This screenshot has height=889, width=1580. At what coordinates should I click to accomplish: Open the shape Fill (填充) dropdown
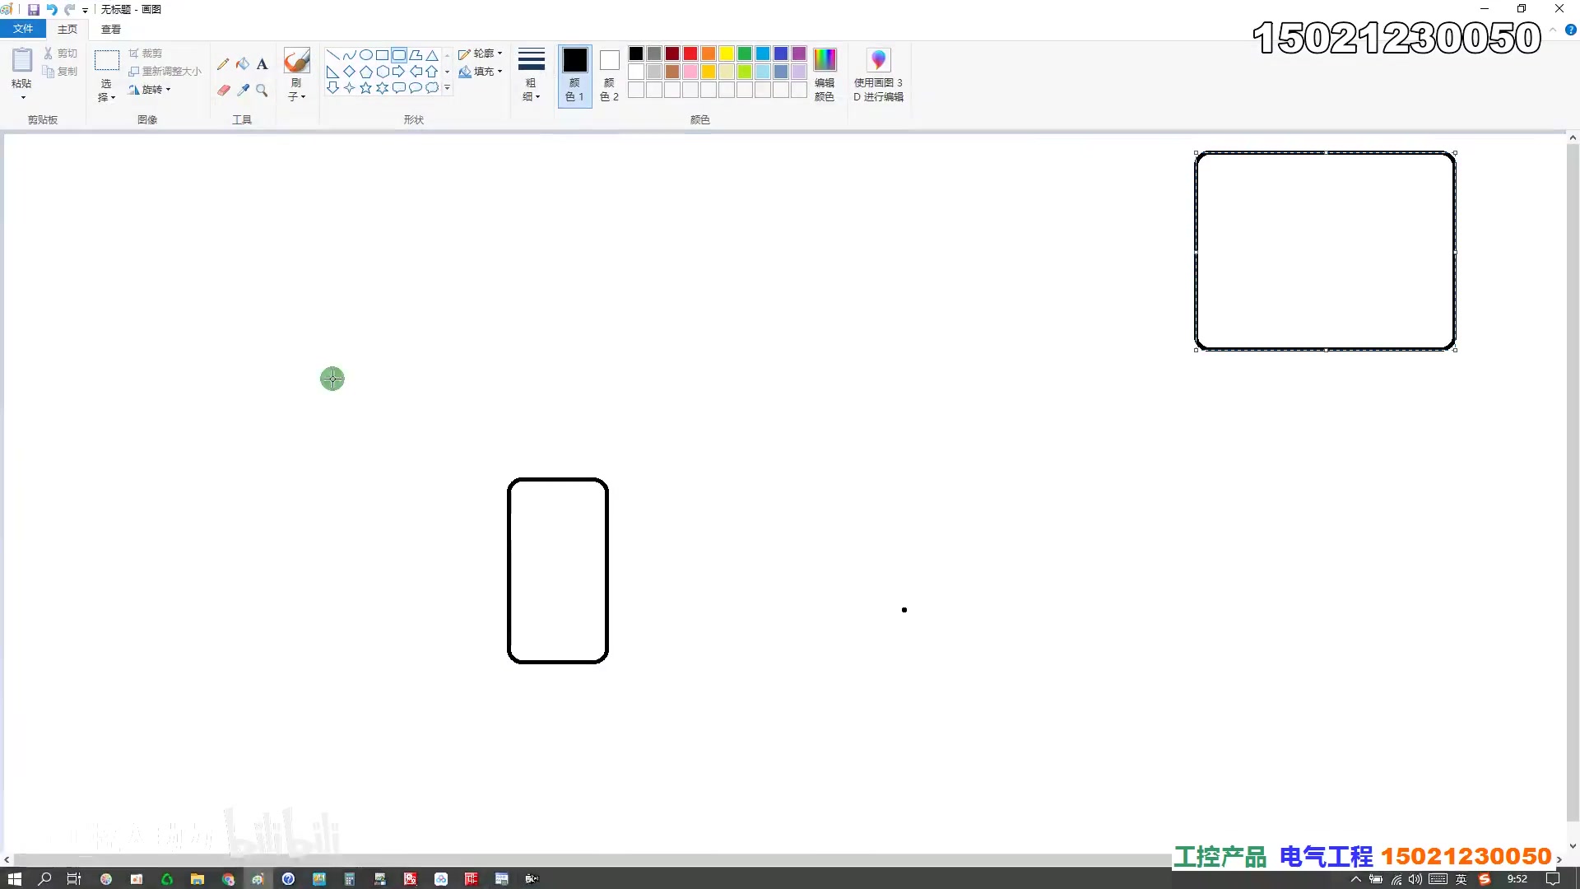481,72
